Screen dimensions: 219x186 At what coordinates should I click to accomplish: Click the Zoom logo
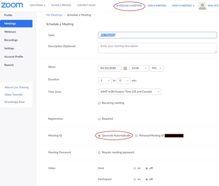[12, 5]
